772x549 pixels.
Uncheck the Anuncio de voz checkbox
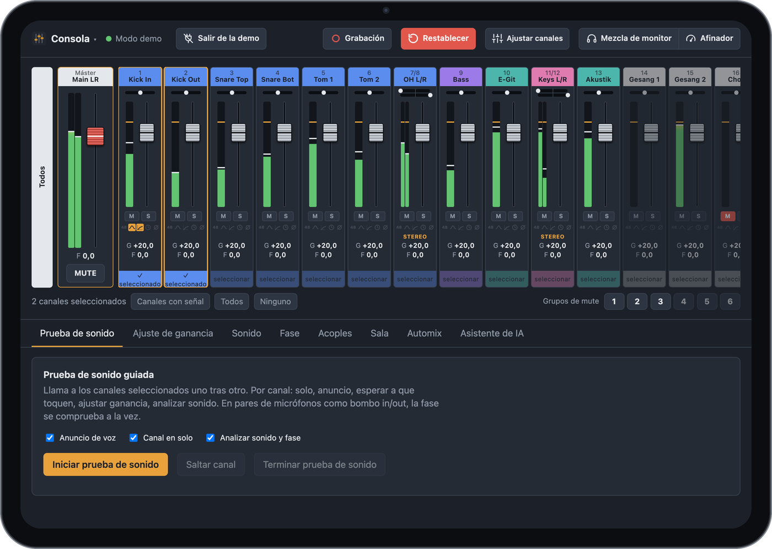pos(50,438)
